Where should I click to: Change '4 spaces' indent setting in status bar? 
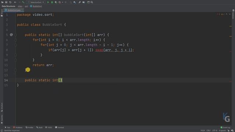click(222, 131)
